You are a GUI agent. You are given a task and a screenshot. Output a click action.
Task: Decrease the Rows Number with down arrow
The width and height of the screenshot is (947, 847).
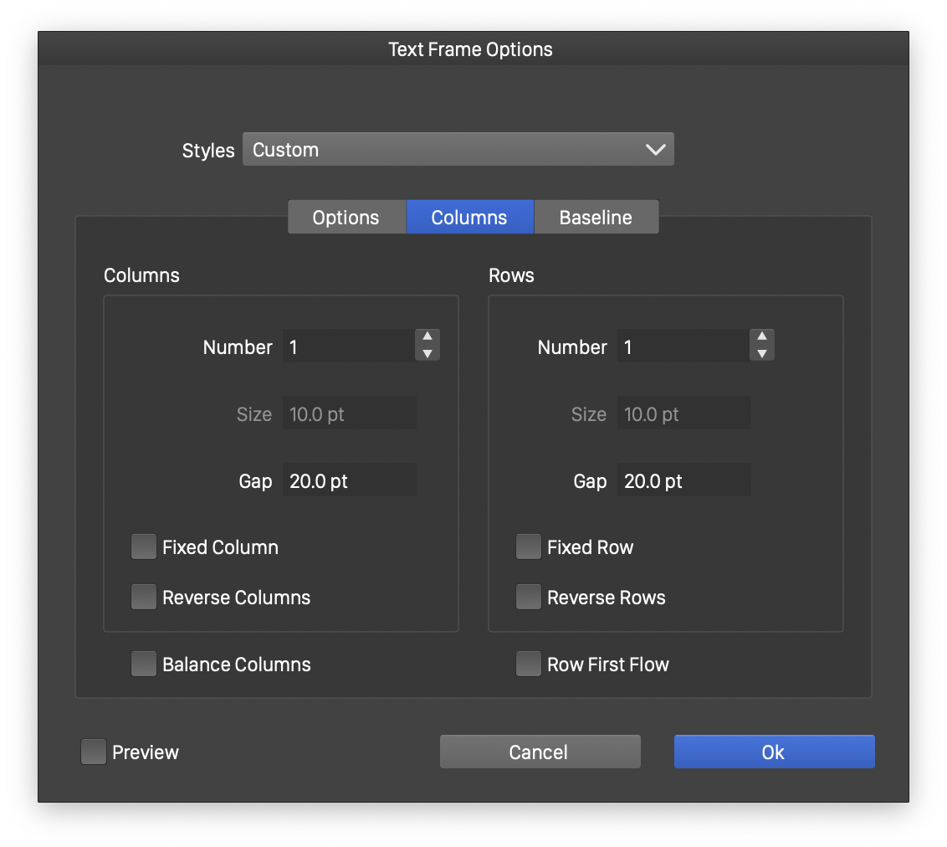762,354
